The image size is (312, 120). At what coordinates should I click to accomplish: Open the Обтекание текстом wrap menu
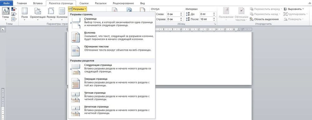point(241,14)
